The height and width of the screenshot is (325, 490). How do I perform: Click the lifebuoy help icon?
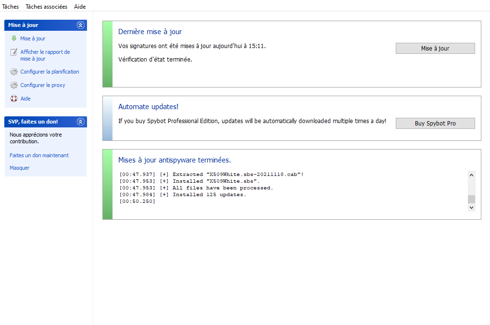click(14, 99)
